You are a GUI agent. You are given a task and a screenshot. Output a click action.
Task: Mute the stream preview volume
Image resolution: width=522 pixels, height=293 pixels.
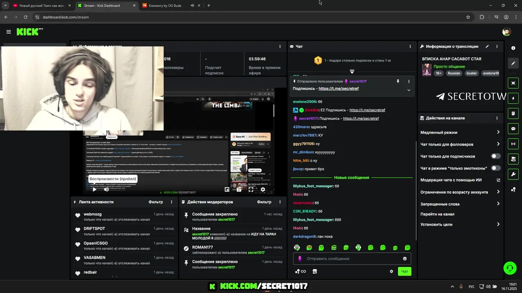pos(106,189)
